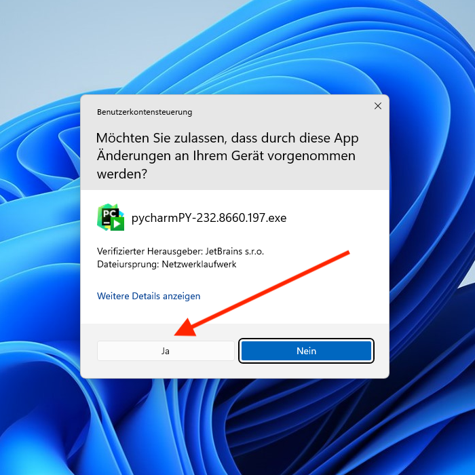
Task: Close the Benutzerkontensteuerung dialog with X
Action: coord(378,106)
